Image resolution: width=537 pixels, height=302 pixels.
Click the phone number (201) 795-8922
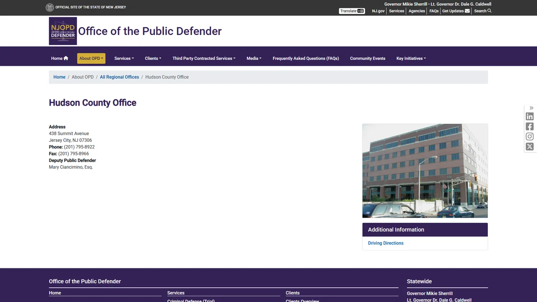pyautogui.click(x=79, y=147)
